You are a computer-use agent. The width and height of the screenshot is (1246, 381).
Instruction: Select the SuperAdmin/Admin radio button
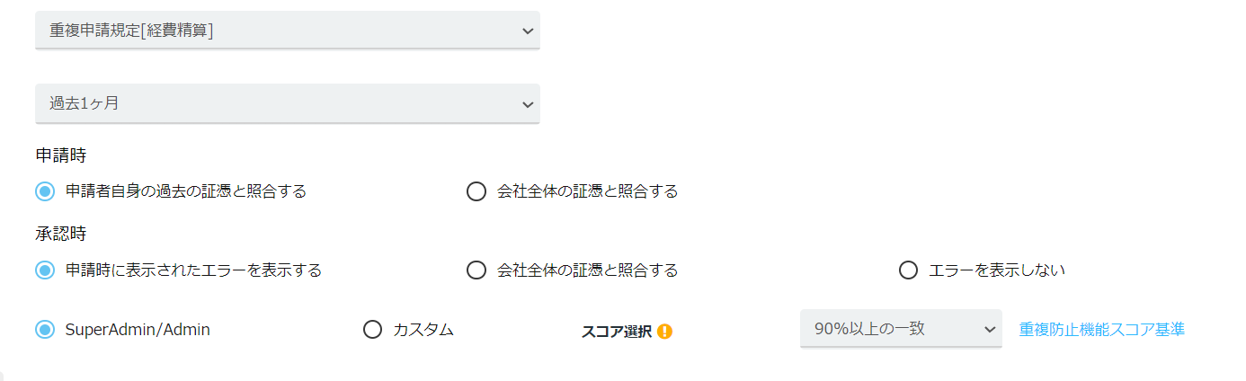[45, 330]
